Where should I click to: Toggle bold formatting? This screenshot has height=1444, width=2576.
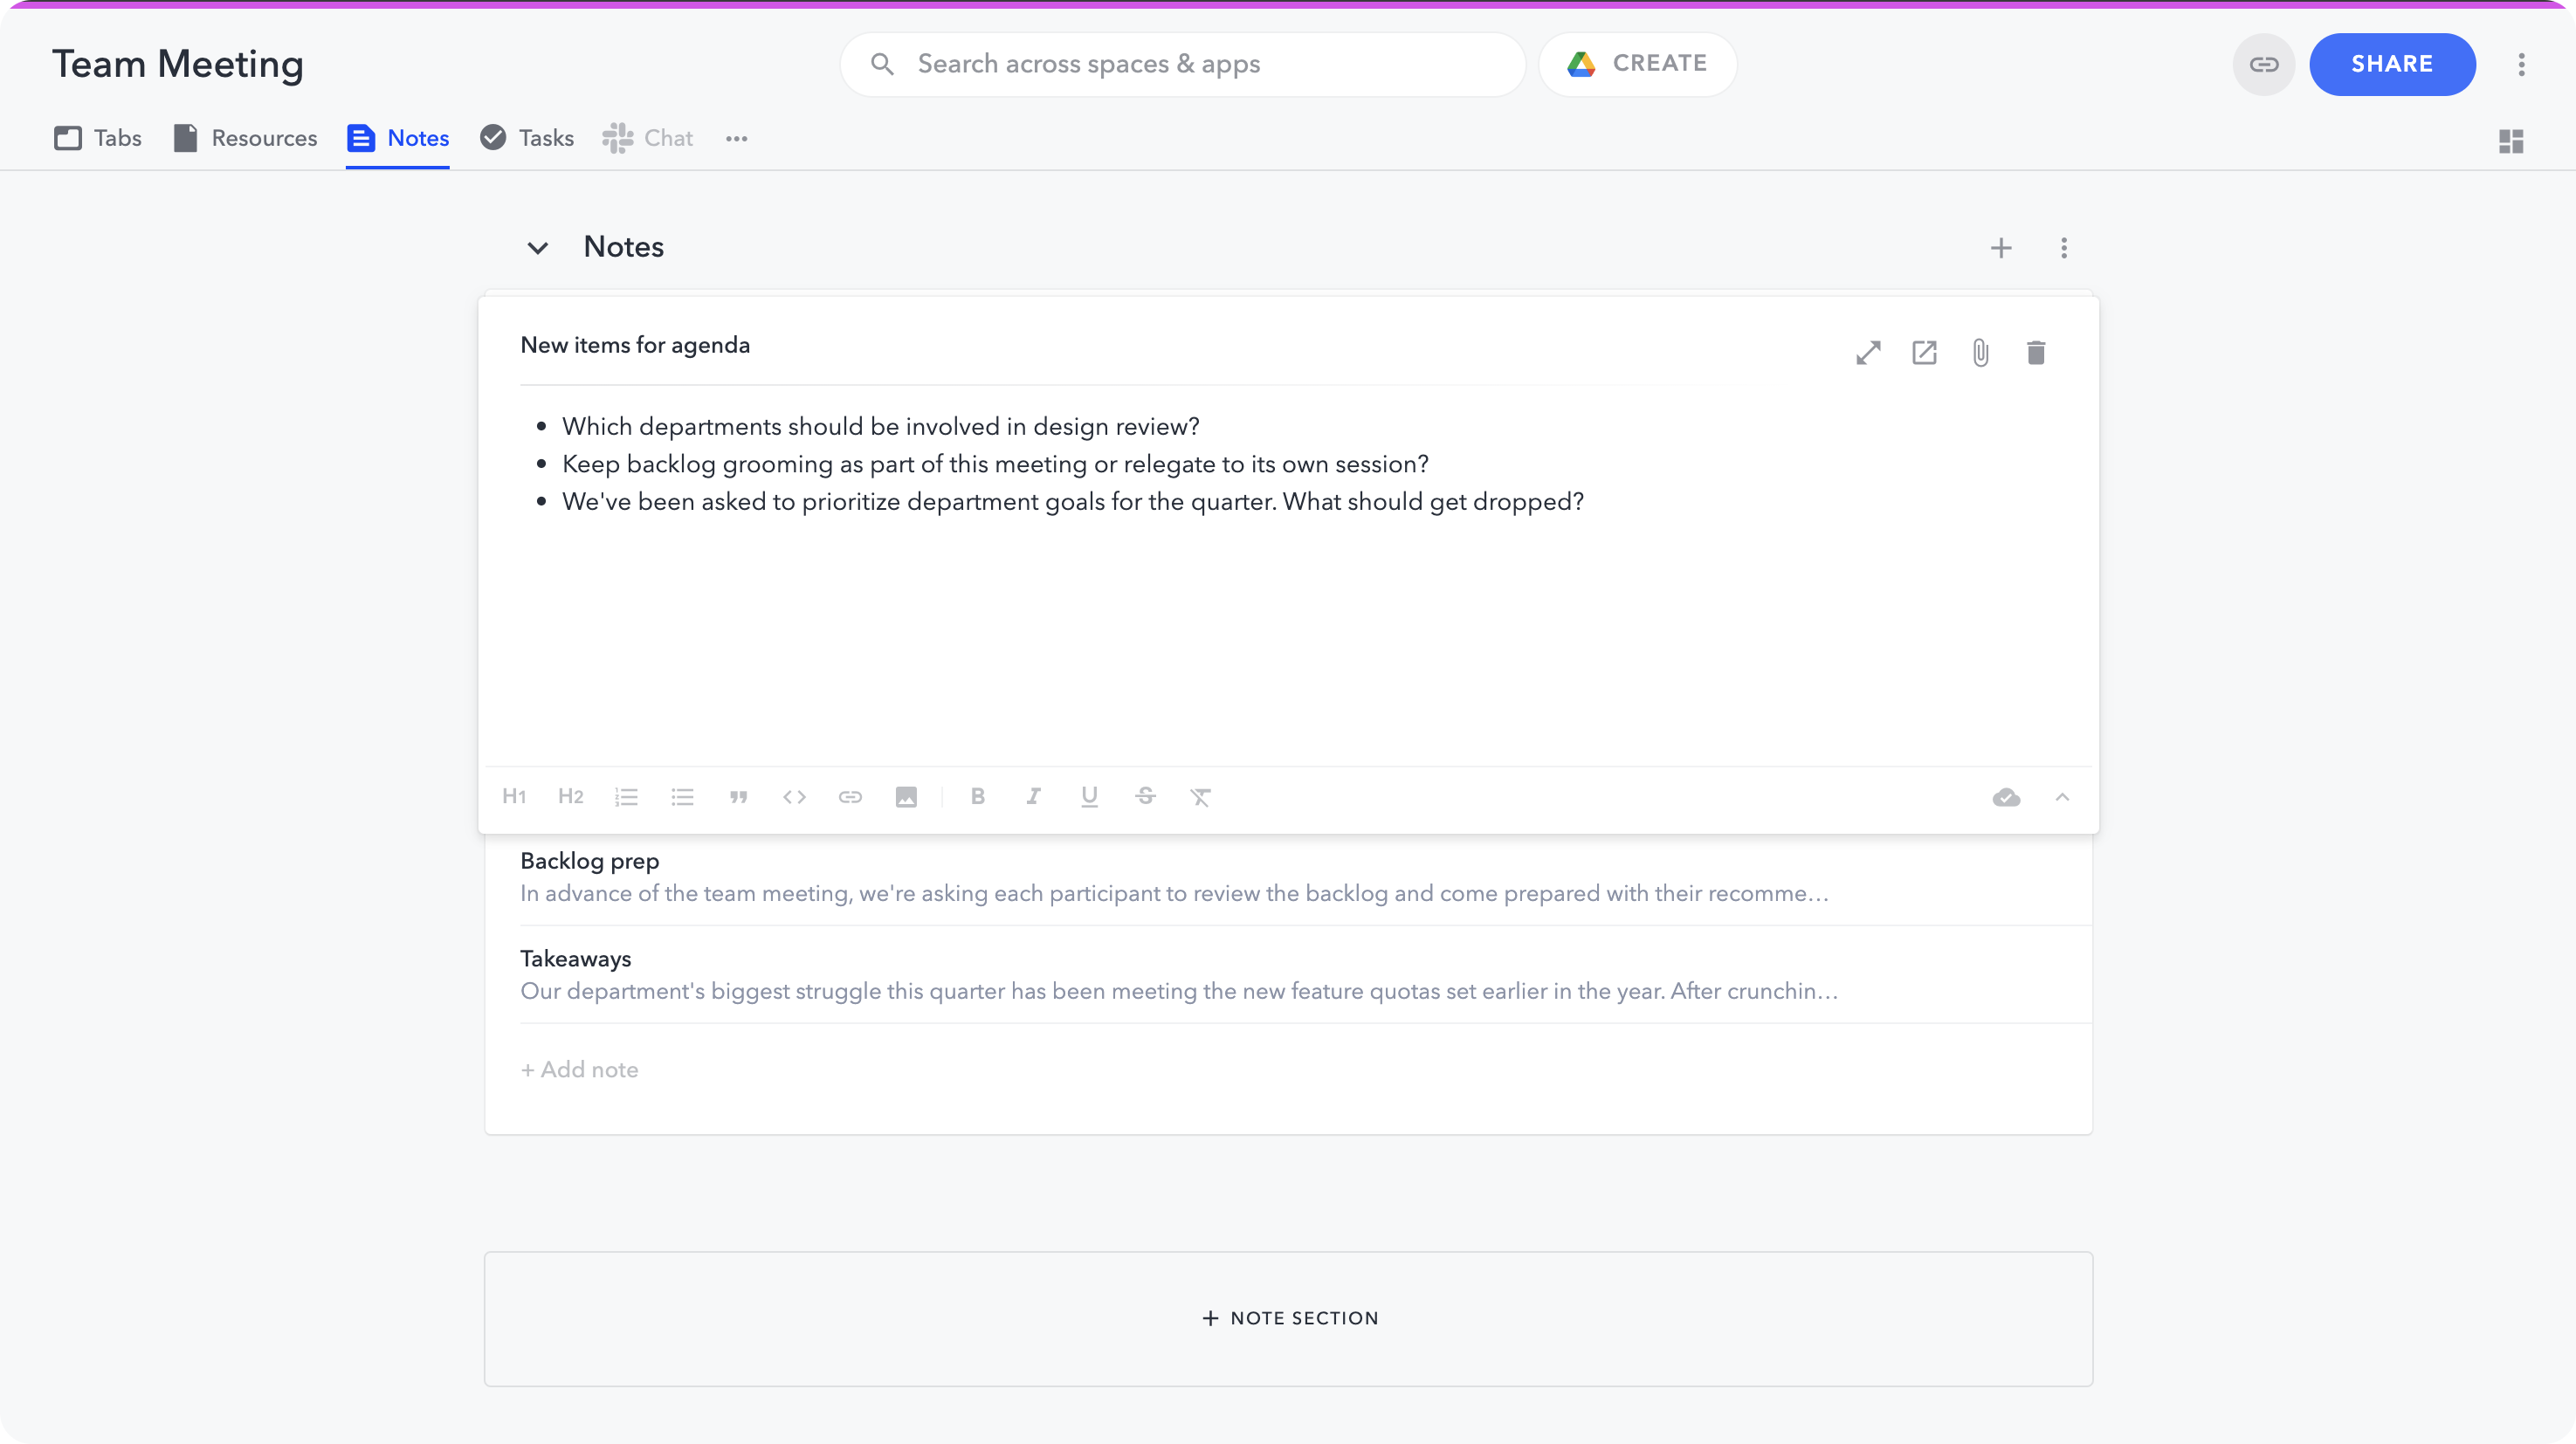tap(977, 797)
